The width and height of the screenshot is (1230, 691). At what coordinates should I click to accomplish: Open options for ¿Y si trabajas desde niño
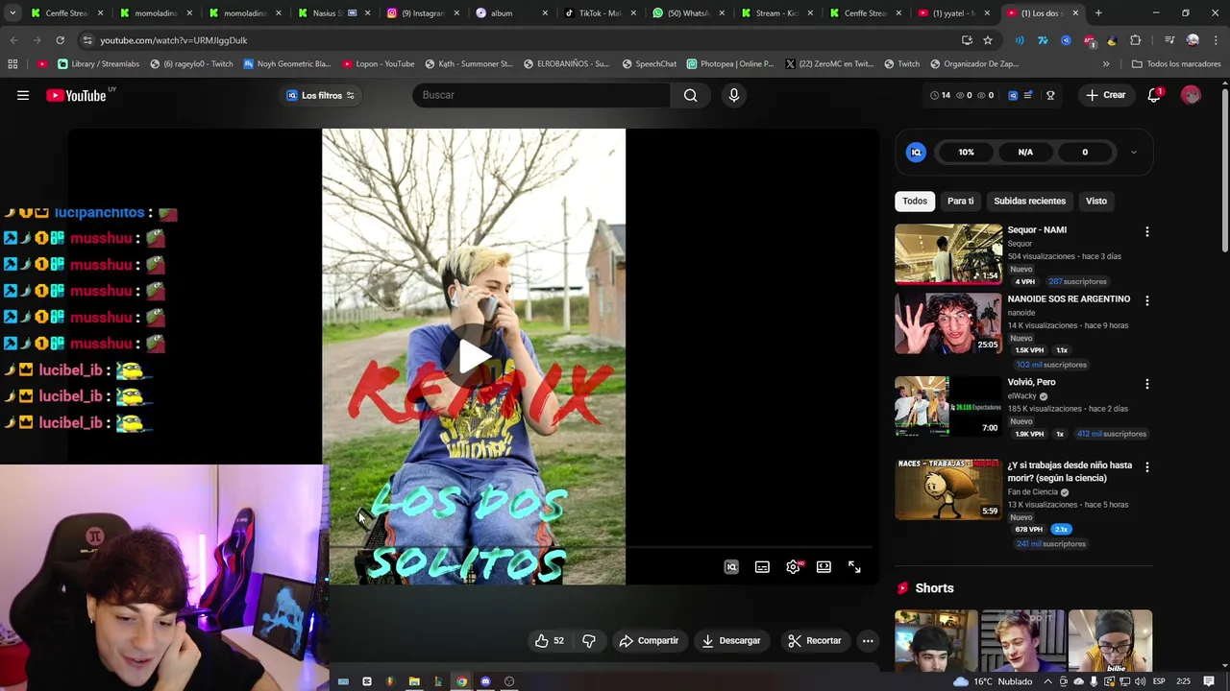pos(1146,466)
